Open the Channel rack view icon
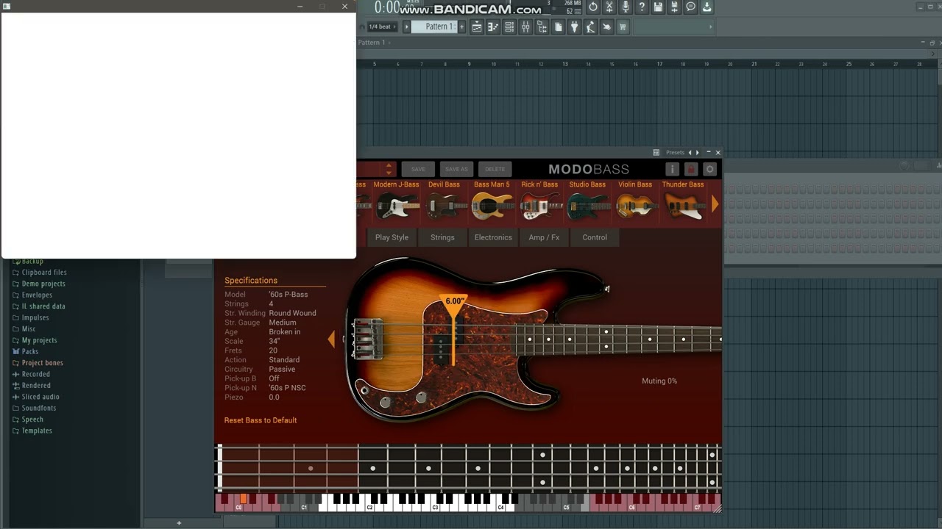The height and width of the screenshot is (529, 942). (509, 27)
